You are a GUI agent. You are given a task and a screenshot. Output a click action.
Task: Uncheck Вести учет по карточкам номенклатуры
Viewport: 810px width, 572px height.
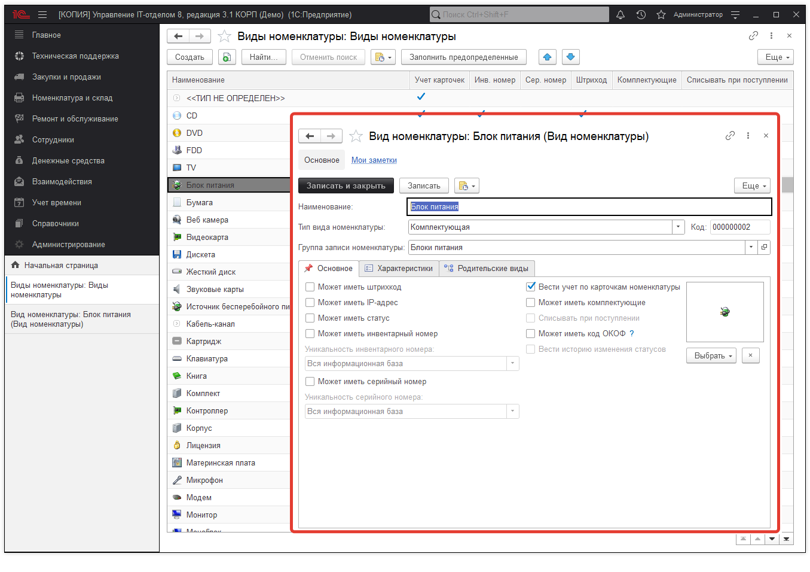[x=530, y=287]
